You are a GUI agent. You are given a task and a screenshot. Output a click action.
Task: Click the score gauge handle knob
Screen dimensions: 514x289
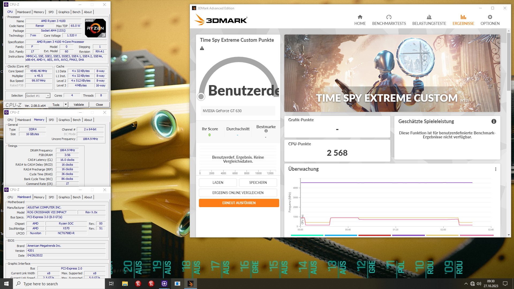click(201, 97)
